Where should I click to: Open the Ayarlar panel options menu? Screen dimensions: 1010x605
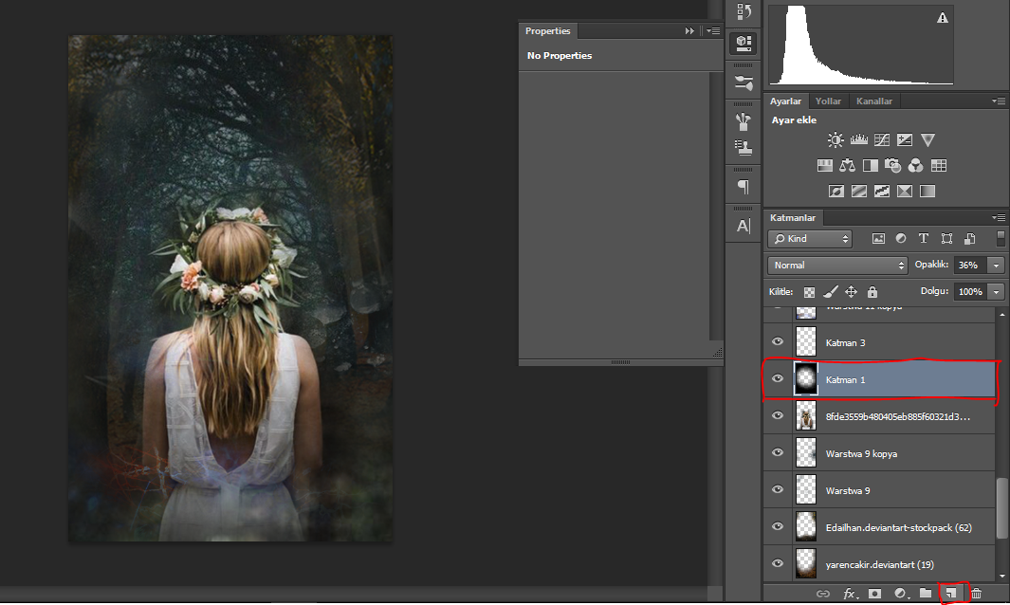[999, 101]
